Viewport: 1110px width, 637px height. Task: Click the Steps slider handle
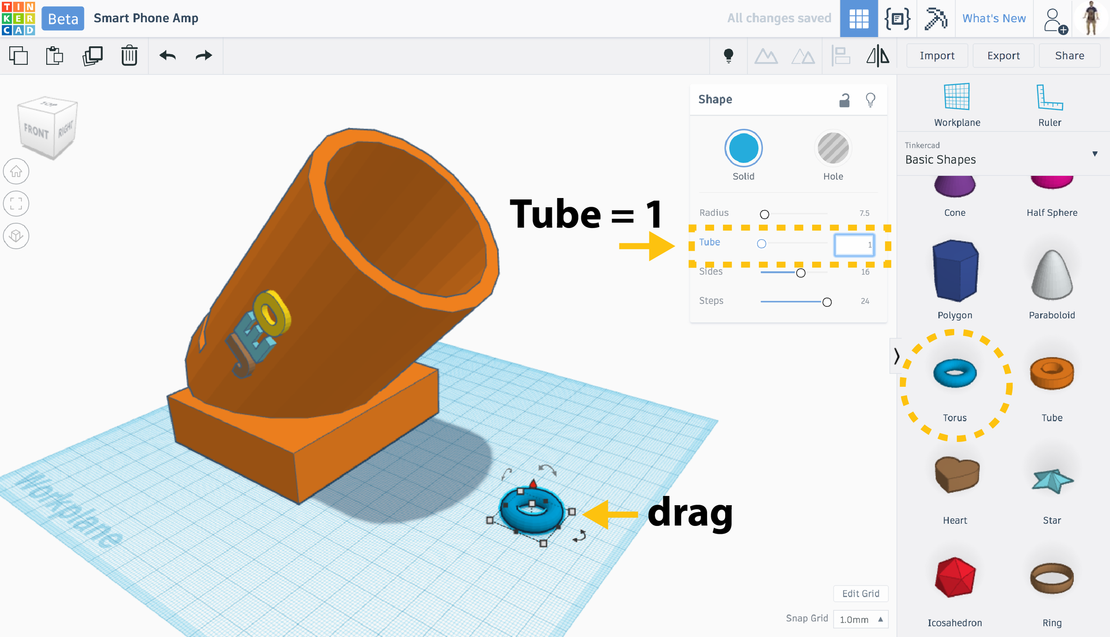click(x=827, y=302)
